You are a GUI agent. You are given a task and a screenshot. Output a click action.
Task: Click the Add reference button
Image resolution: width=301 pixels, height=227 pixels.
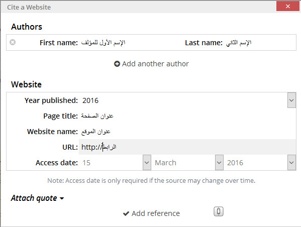[151, 213]
